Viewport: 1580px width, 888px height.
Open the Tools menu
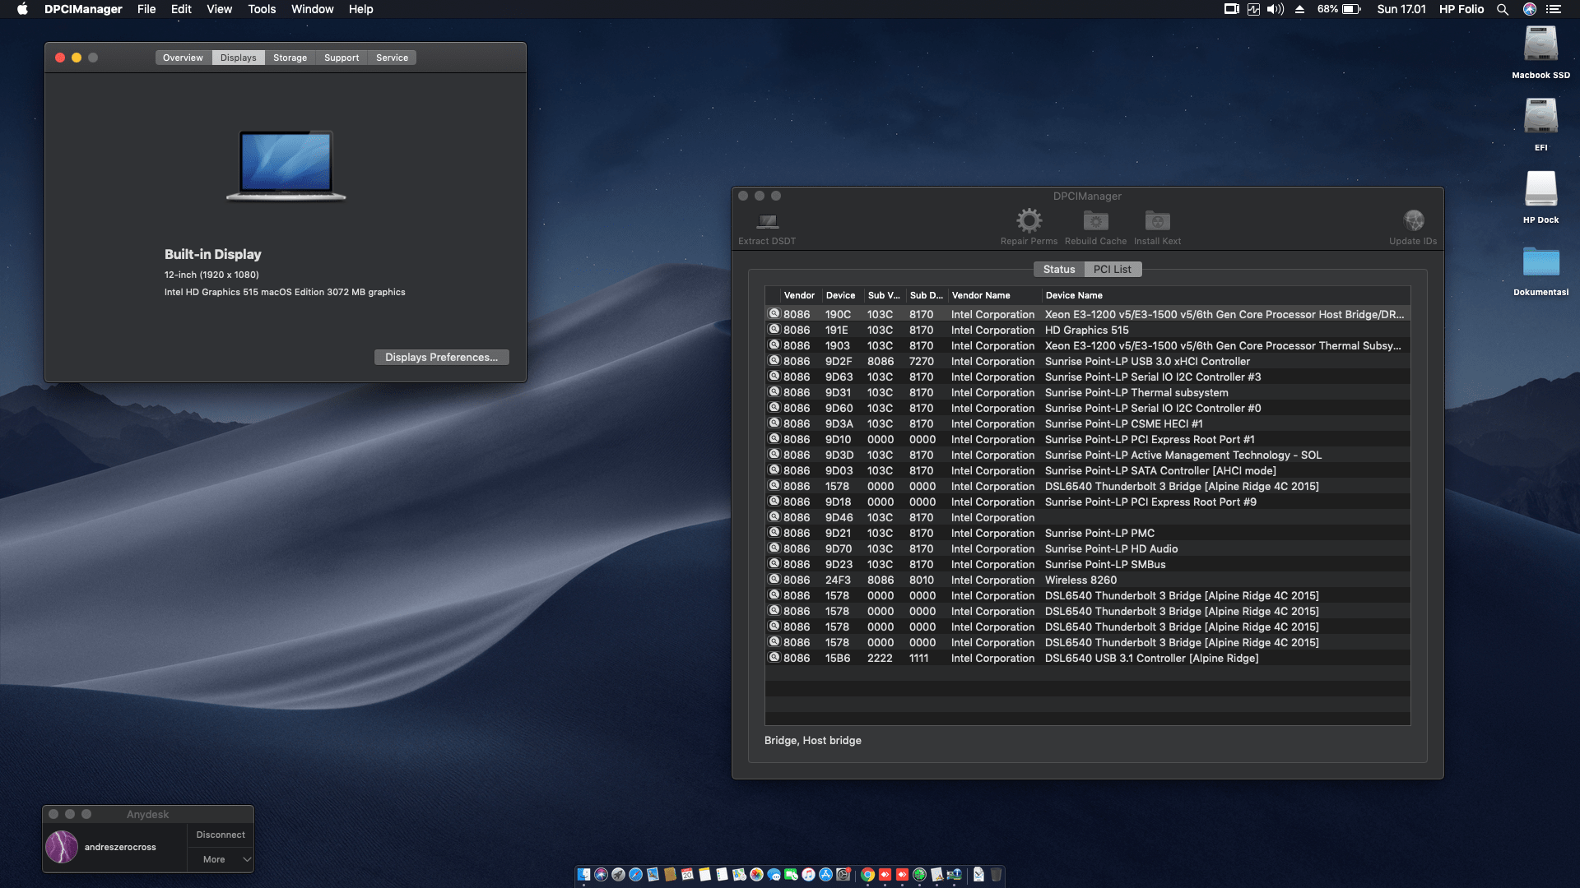coord(262,9)
